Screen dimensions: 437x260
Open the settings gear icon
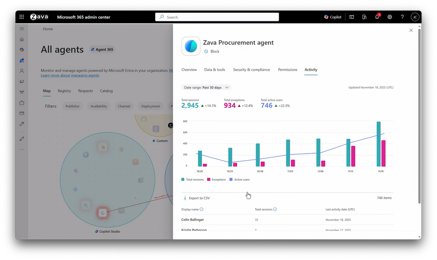[390, 17]
